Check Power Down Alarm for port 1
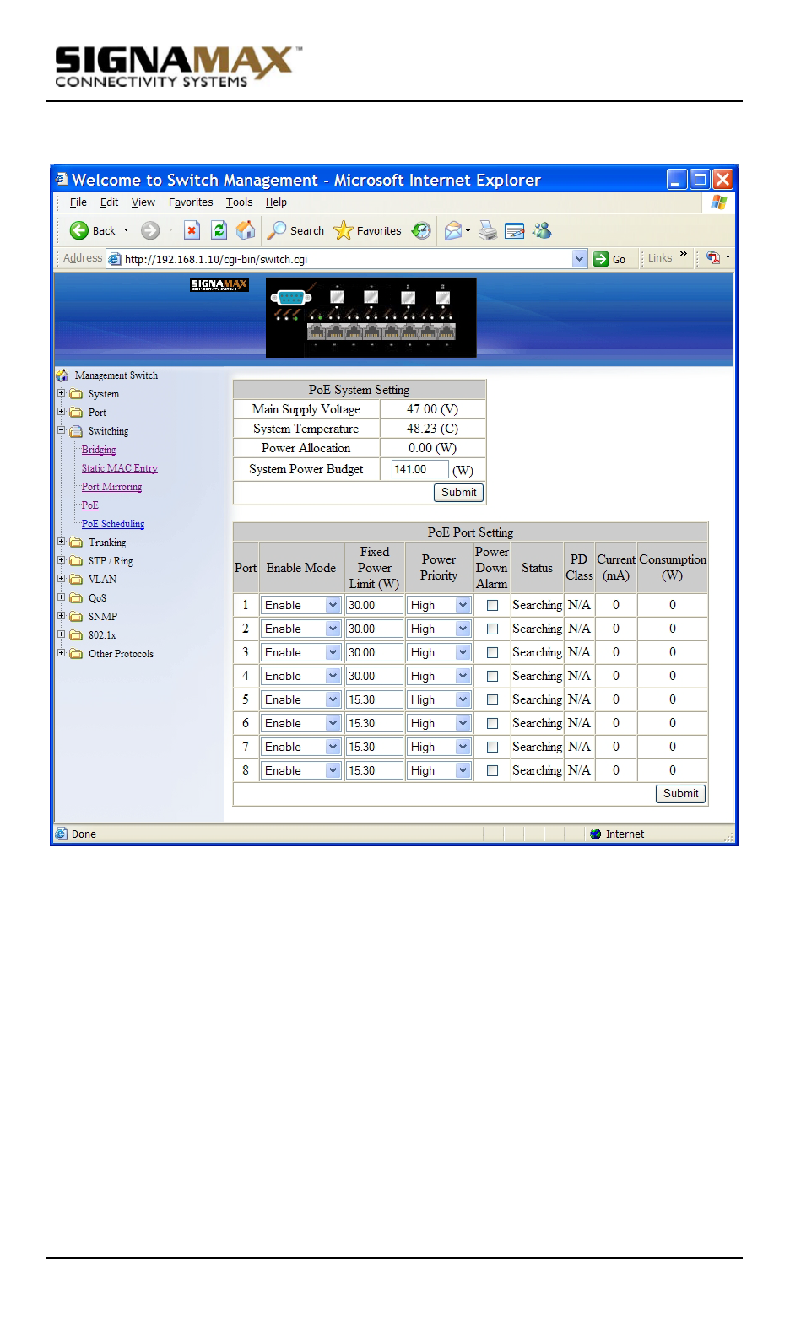This screenshot has width=790, height=1328. tap(492, 605)
